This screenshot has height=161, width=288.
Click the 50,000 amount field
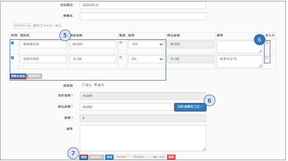point(93,44)
